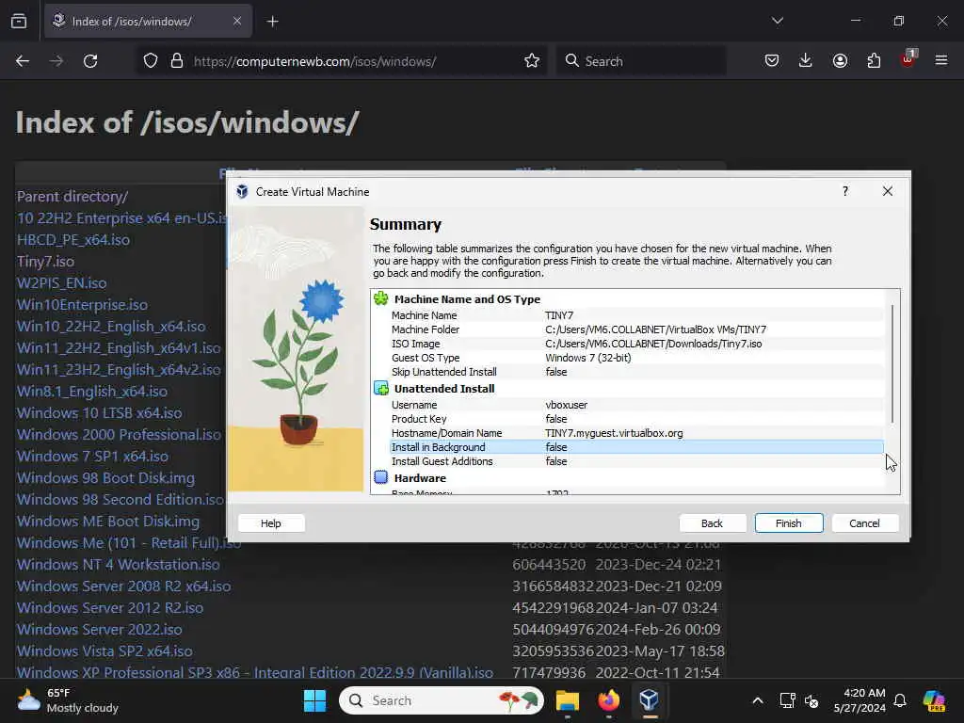This screenshot has height=723, width=964.
Task: Open the Parent directory/ link
Action: click(72, 197)
